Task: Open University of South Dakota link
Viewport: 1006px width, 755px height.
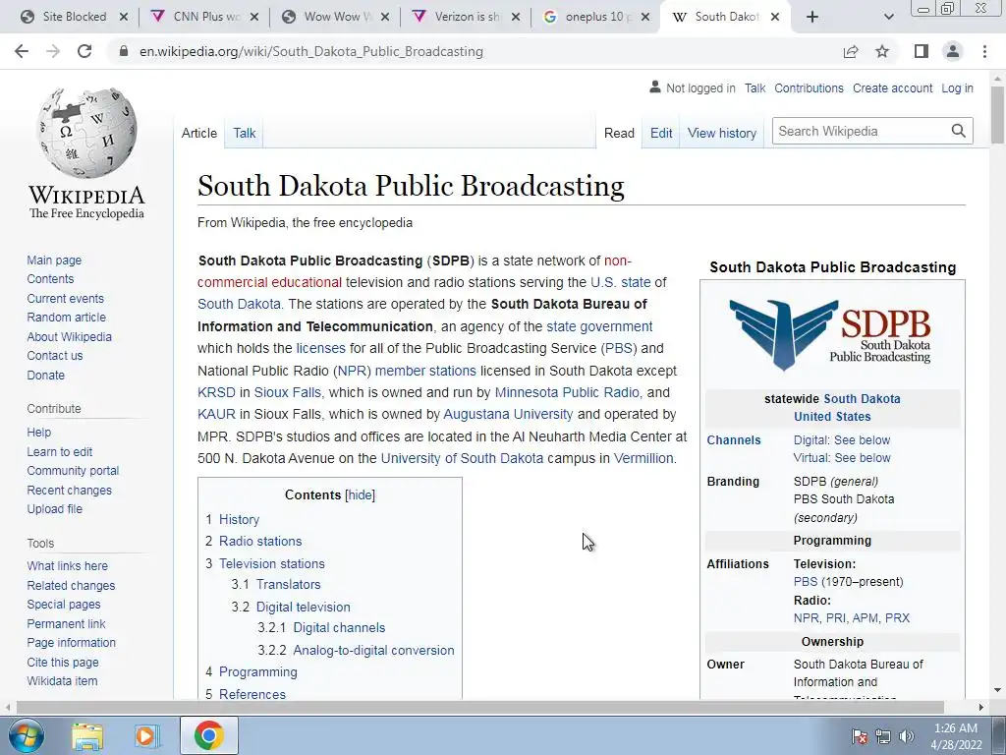Action: pyautogui.click(x=462, y=458)
